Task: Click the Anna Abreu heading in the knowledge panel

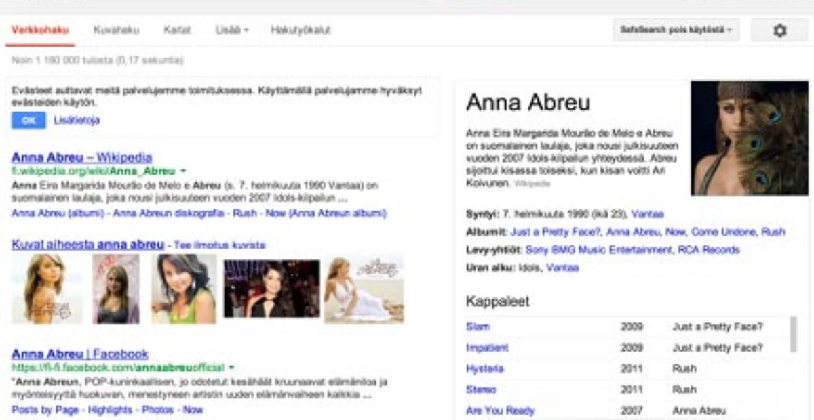Action: (x=528, y=102)
